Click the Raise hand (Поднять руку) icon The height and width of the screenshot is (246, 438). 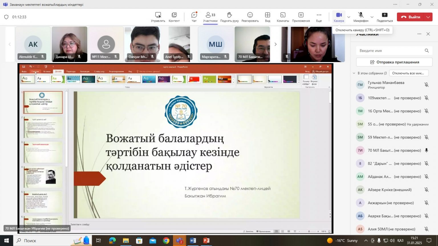tap(229, 17)
